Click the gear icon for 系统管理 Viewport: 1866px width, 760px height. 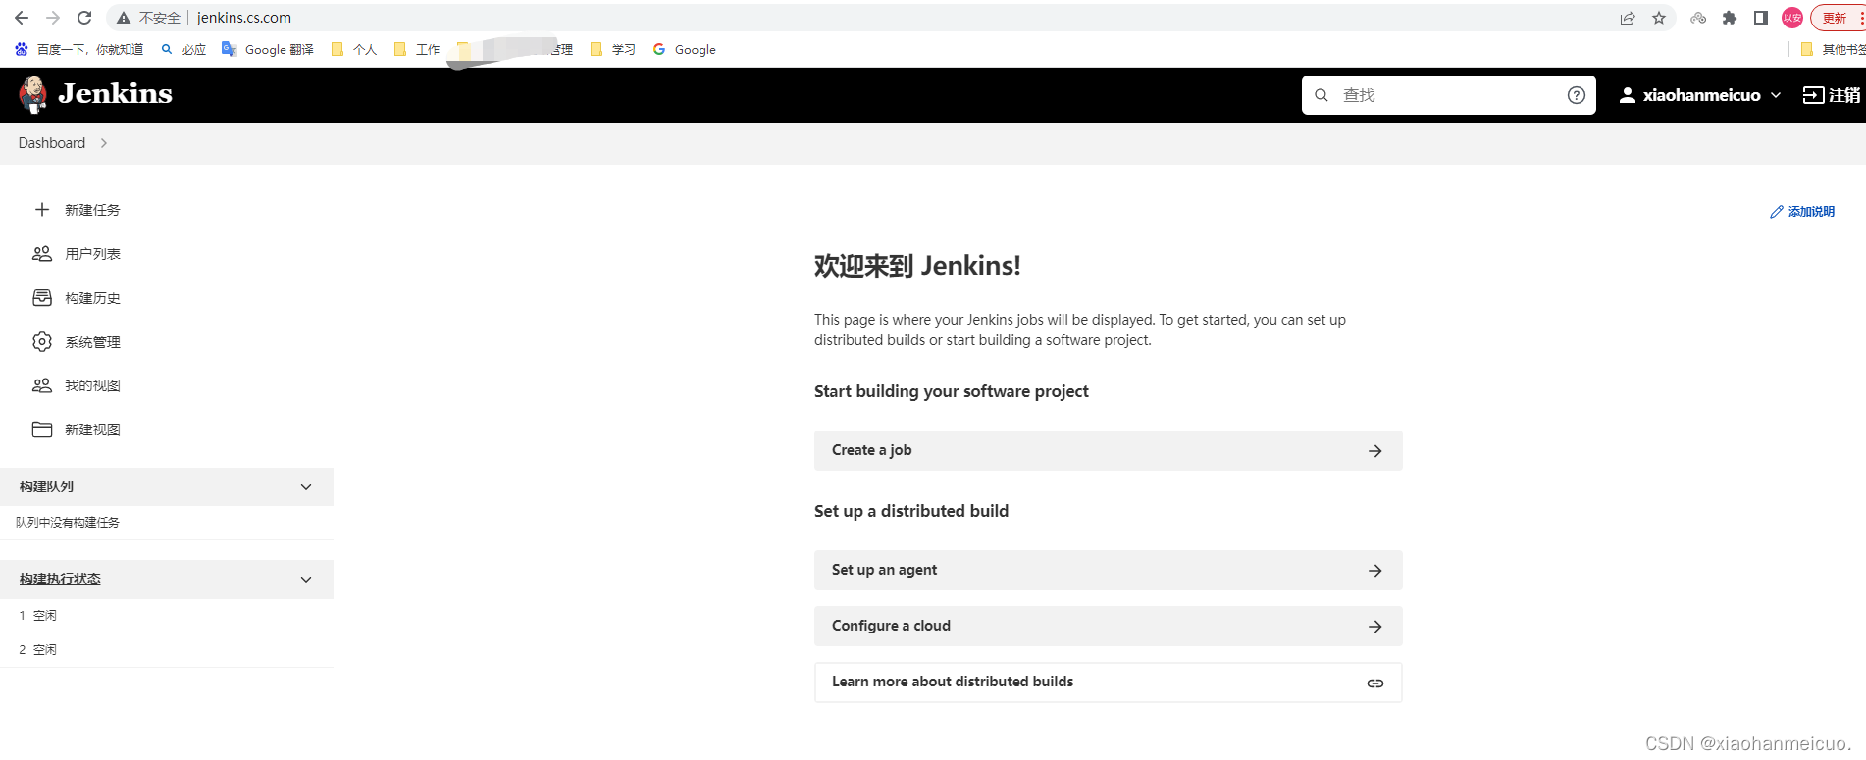(42, 342)
